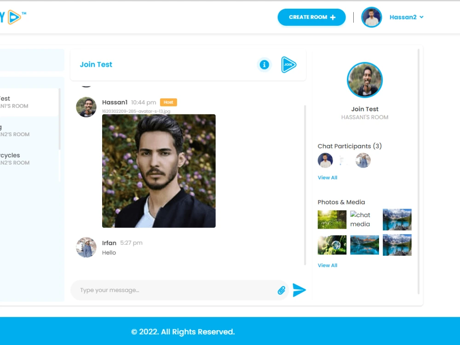Open the globe in leaves thumbnail
Viewport: 460px width, 345px height.
pyautogui.click(x=332, y=245)
